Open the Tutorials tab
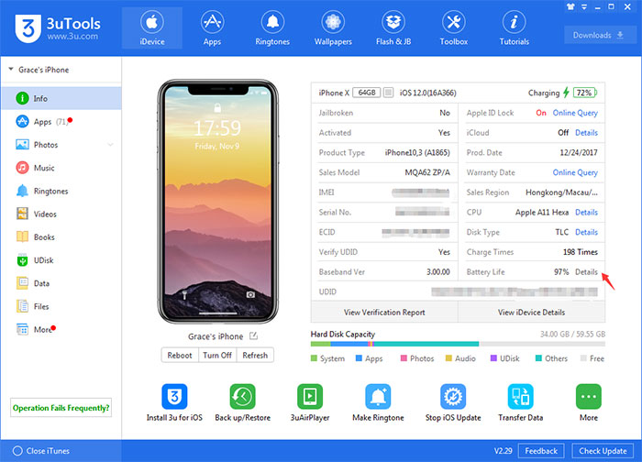Image resolution: width=642 pixels, height=462 pixels. pos(514,28)
